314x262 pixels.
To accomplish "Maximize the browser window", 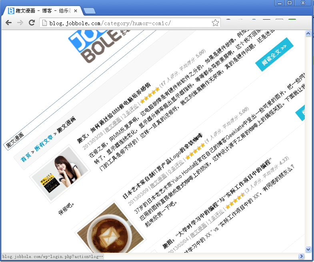I will pos(290,3).
